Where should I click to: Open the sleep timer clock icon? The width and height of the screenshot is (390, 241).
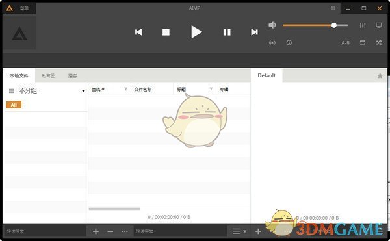289,43
